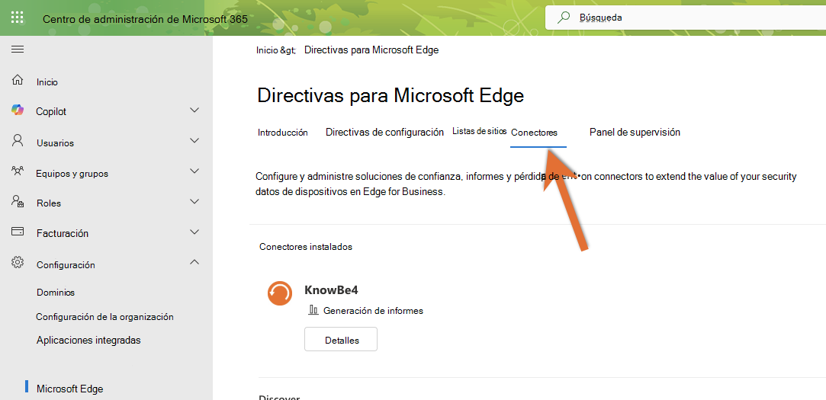Open Dominios in the sidebar
826x400 pixels.
(56, 293)
